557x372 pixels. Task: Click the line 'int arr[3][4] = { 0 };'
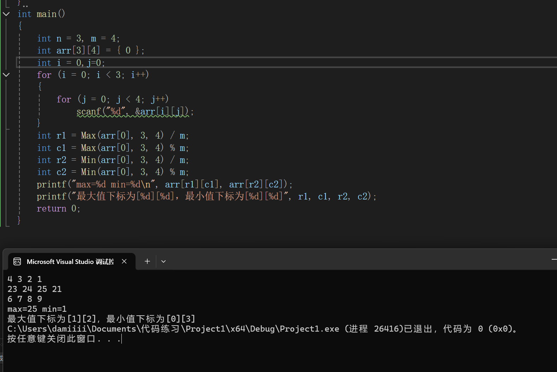[91, 50]
